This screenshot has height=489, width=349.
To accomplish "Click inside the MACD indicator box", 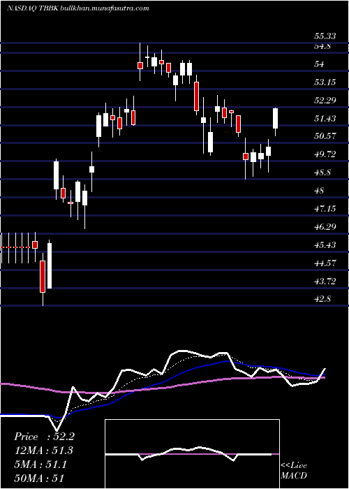I will pos(192,454).
